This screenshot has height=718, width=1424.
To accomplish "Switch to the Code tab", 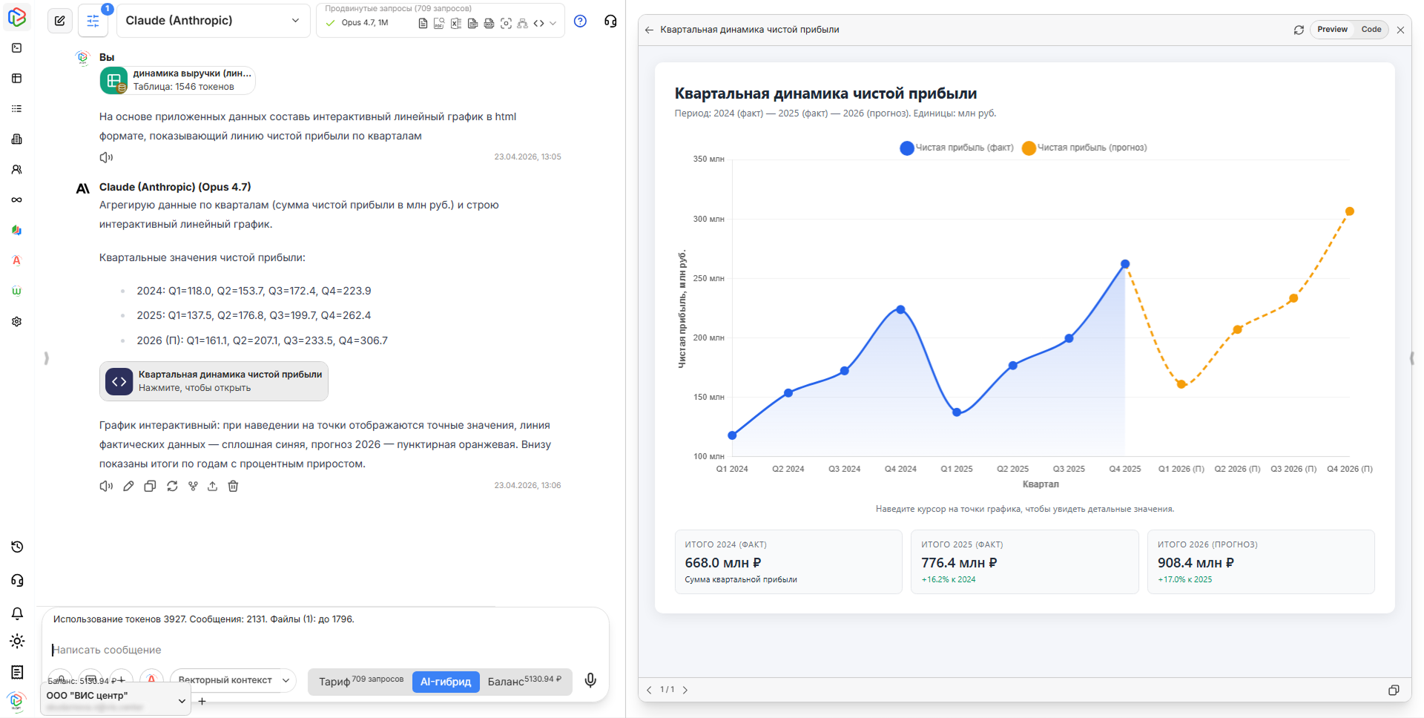I will tap(1371, 30).
